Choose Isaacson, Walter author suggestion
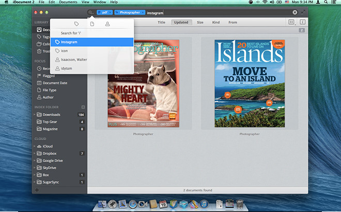 (92, 60)
